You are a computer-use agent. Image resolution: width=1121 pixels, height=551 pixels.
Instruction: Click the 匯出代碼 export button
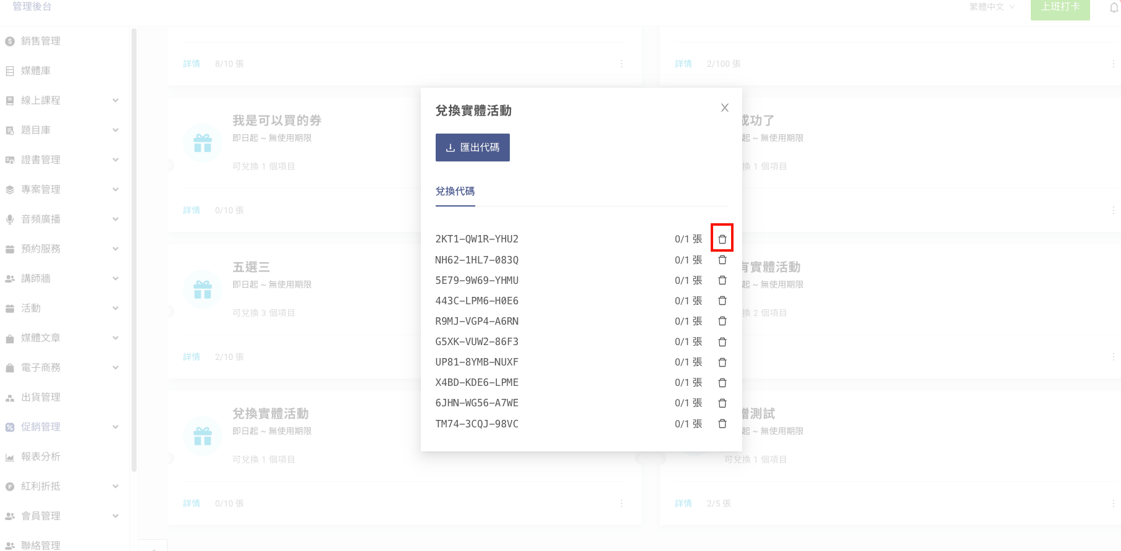click(473, 147)
